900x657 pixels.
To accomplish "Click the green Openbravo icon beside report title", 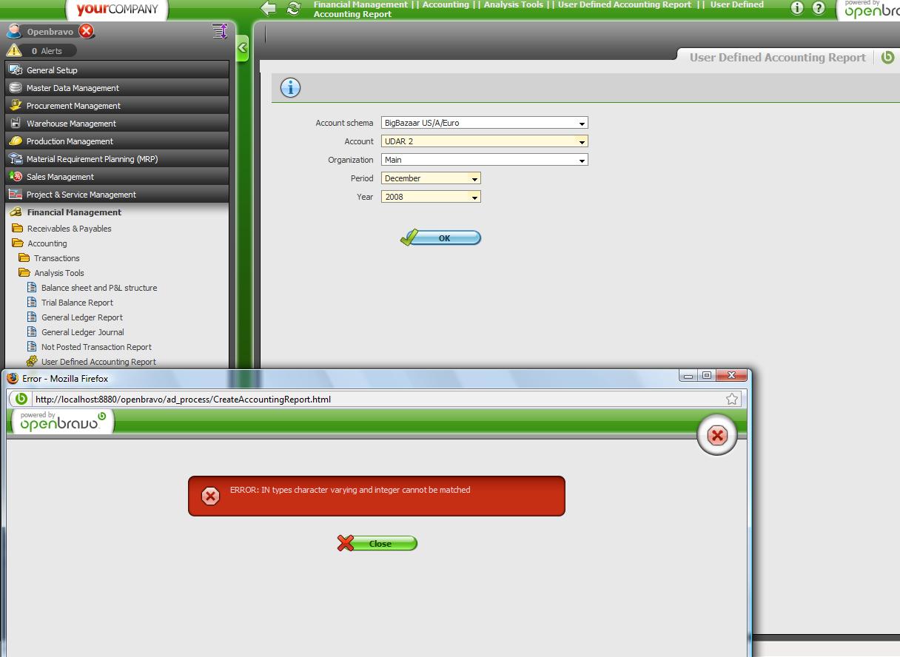I will coord(888,57).
